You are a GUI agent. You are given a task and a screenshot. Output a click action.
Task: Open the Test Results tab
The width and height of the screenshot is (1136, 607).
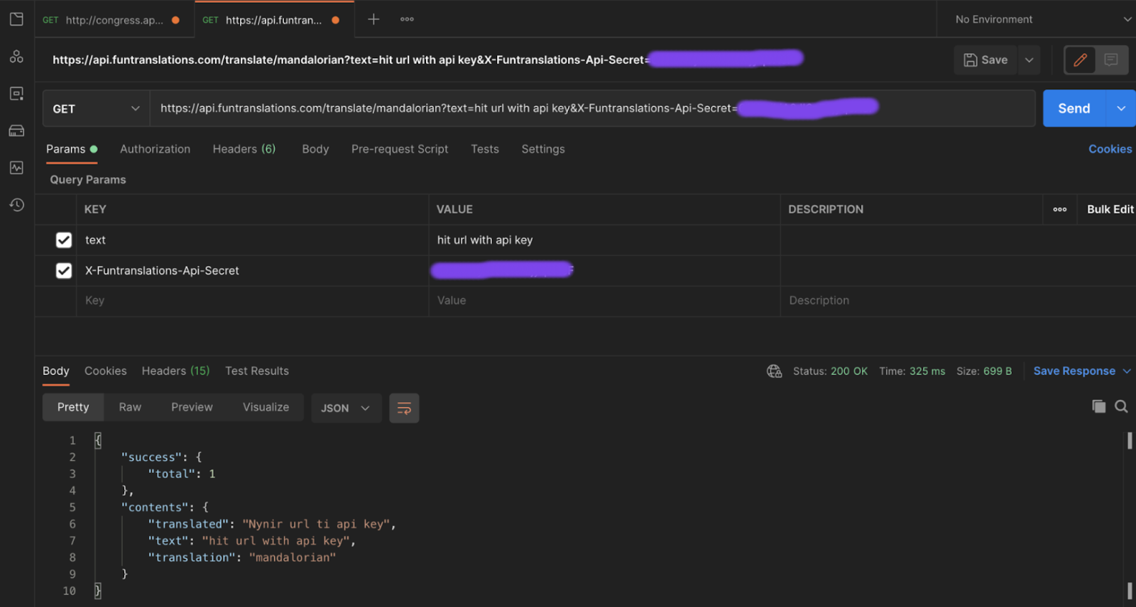(x=257, y=371)
